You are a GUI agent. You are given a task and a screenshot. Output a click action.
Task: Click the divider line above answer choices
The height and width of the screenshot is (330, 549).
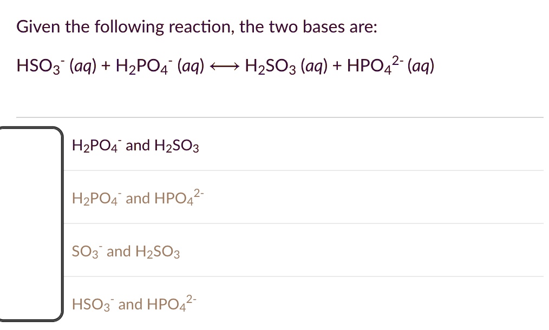coord(280,115)
